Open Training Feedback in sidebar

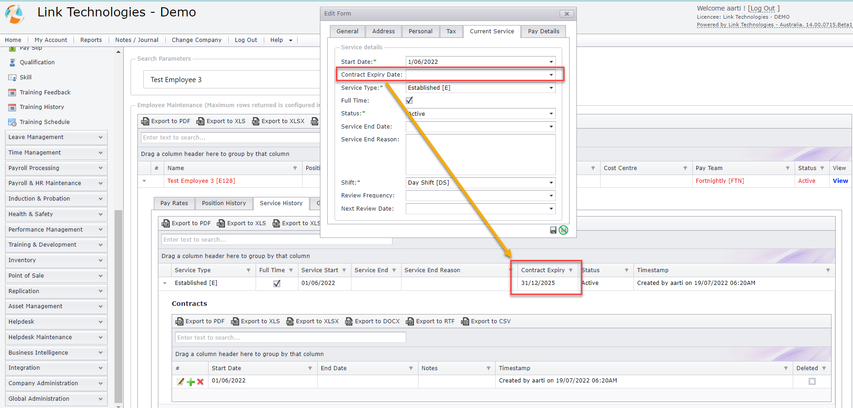point(45,93)
